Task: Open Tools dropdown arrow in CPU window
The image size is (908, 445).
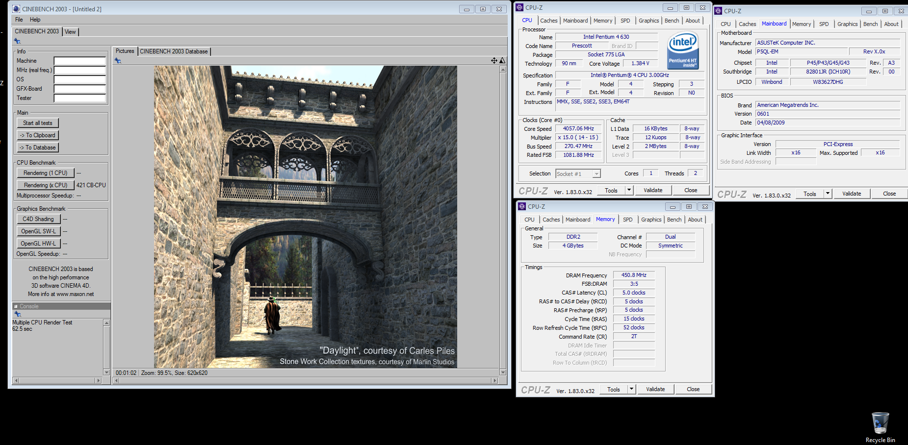Action: (629, 190)
